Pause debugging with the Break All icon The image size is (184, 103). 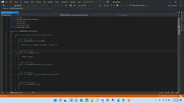[x=80, y=5]
